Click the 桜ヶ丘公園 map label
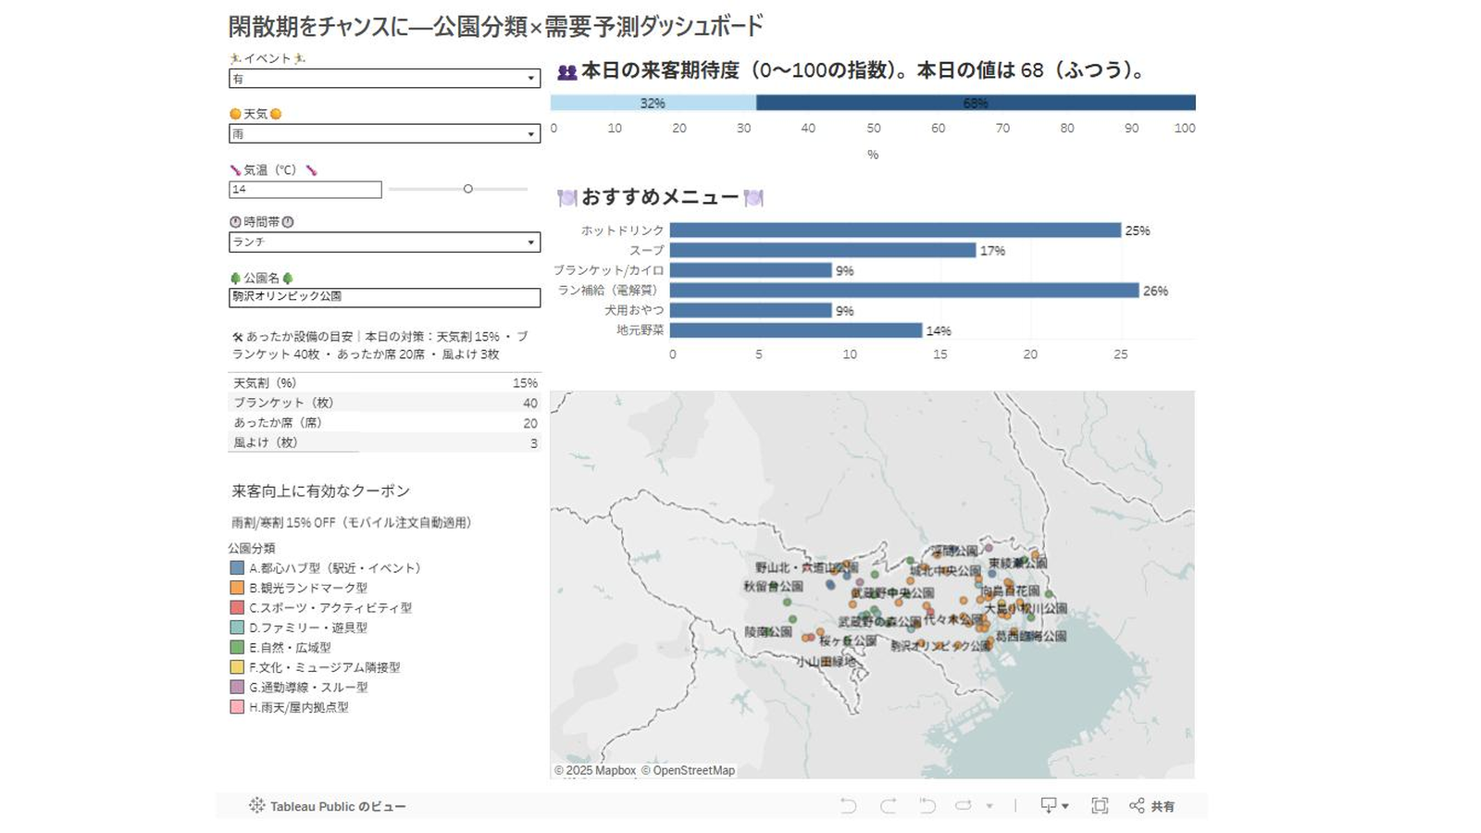 [847, 640]
